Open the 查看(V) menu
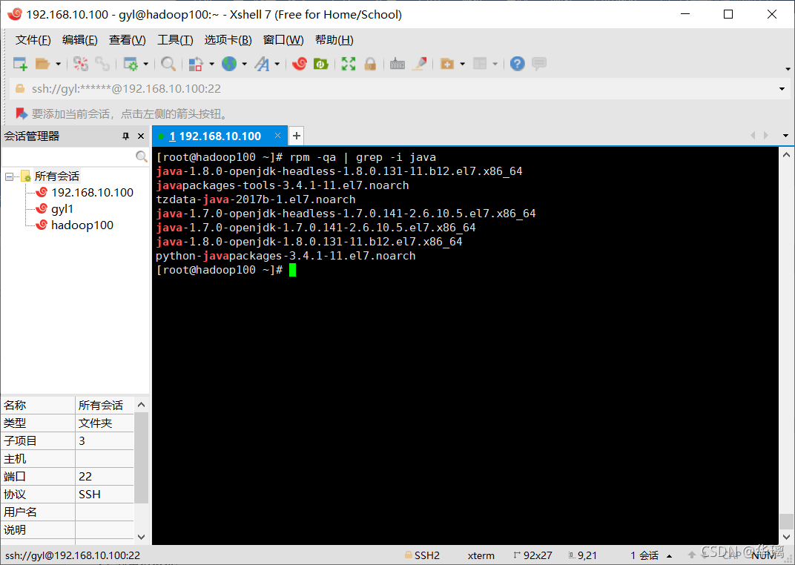The height and width of the screenshot is (565, 795). [x=128, y=40]
